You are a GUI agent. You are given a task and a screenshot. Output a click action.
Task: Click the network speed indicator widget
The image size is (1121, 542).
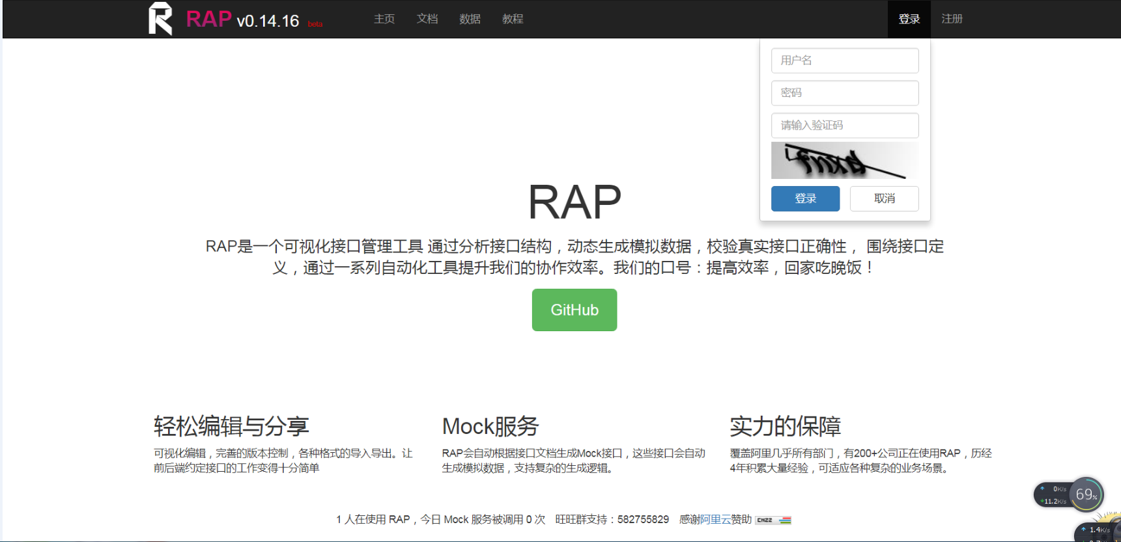[x=1053, y=495]
